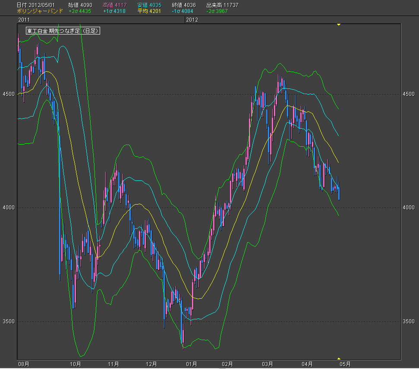Click the left-side 3500 price axis label
Image resolution: width=419 pixels, height=369 pixels.
click(9, 322)
